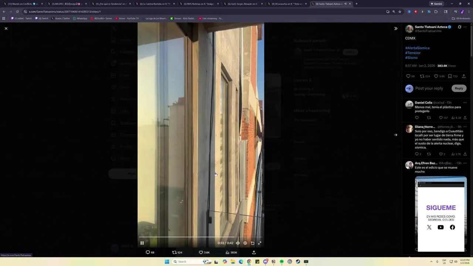Switch to MILSPEC browser tab
The height and width of the screenshot is (266, 473).
[67, 4]
